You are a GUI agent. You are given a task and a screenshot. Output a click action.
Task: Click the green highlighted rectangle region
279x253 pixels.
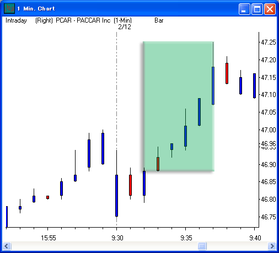[179, 106]
